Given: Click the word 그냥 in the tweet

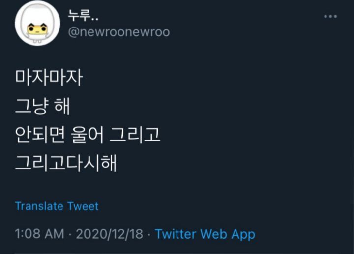Looking at the screenshot, I should pos(31,106).
